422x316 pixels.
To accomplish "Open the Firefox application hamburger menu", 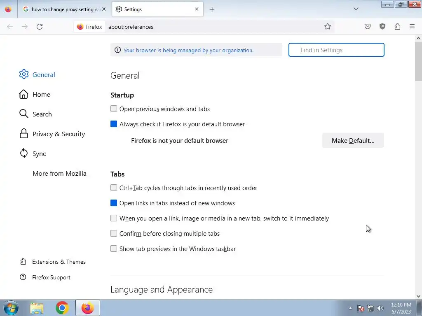I will coord(412,26).
